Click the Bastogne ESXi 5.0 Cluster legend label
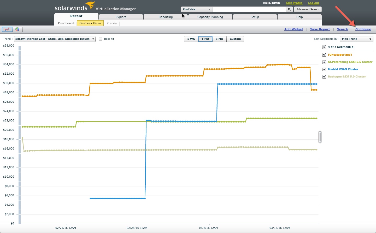The height and width of the screenshot is (233, 376). pos(347,77)
